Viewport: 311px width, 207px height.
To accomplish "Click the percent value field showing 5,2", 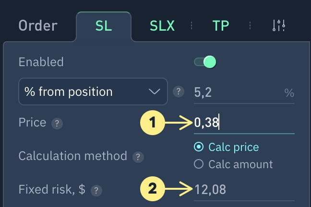I will coord(235,92).
